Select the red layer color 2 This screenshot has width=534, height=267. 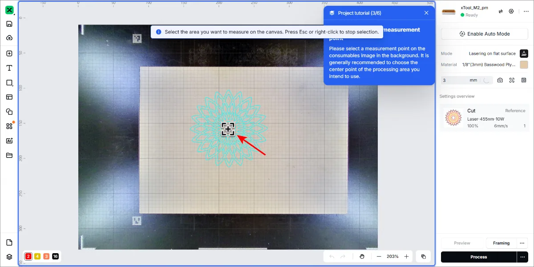[28, 256]
